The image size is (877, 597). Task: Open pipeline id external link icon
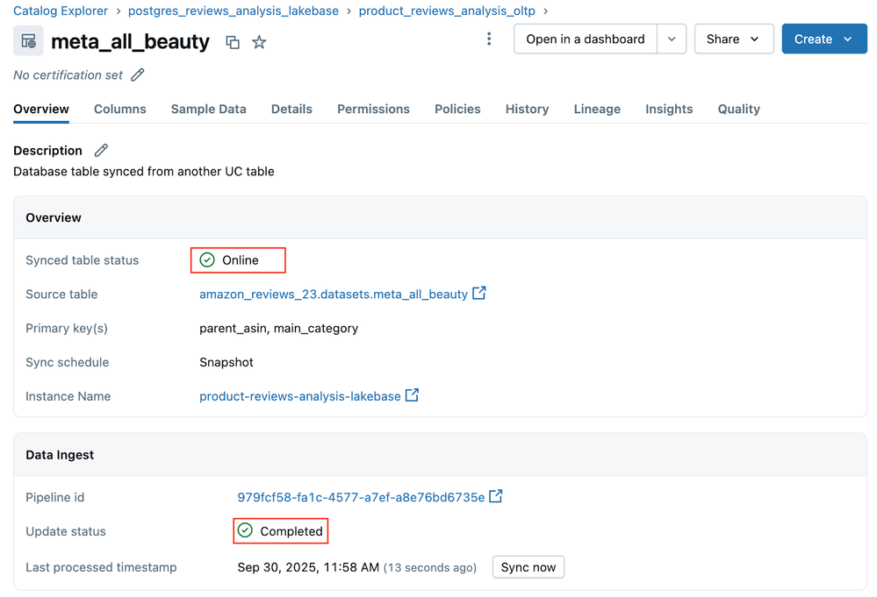[496, 496]
